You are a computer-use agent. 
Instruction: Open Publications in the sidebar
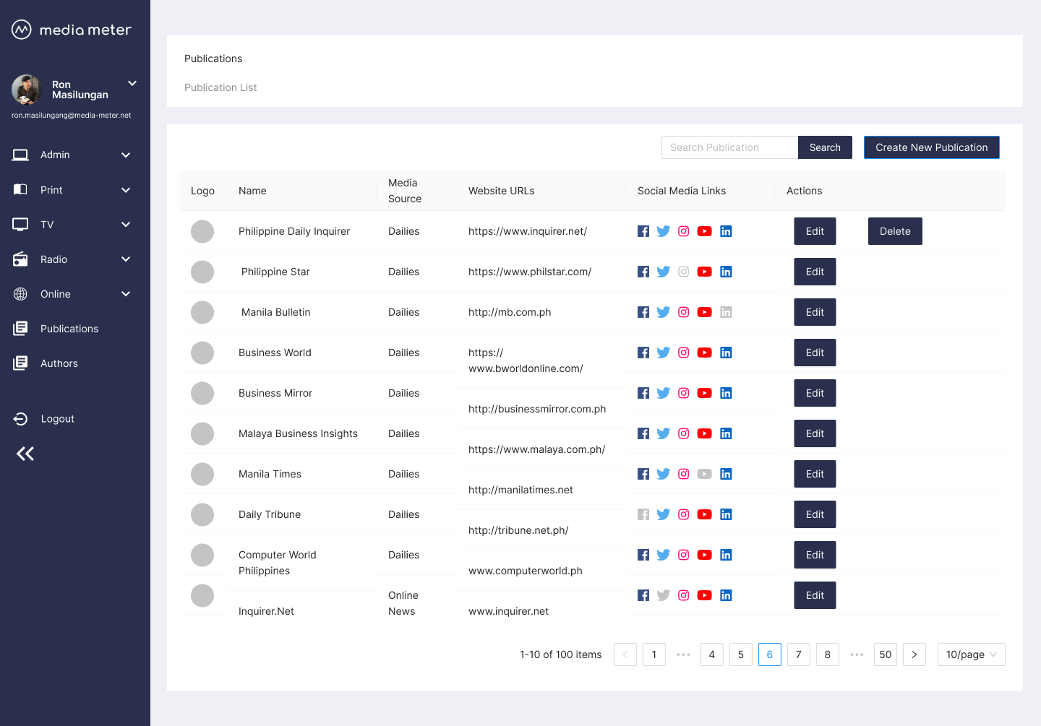(69, 329)
